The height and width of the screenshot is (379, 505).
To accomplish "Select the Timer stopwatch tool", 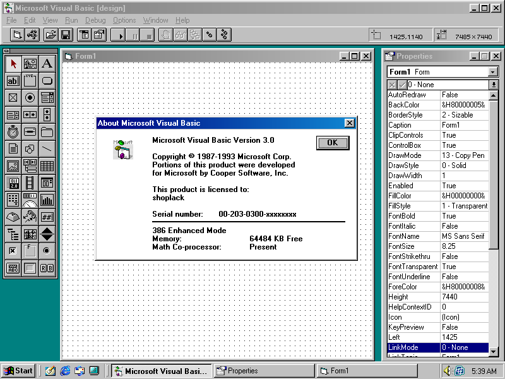I will [13, 132].
